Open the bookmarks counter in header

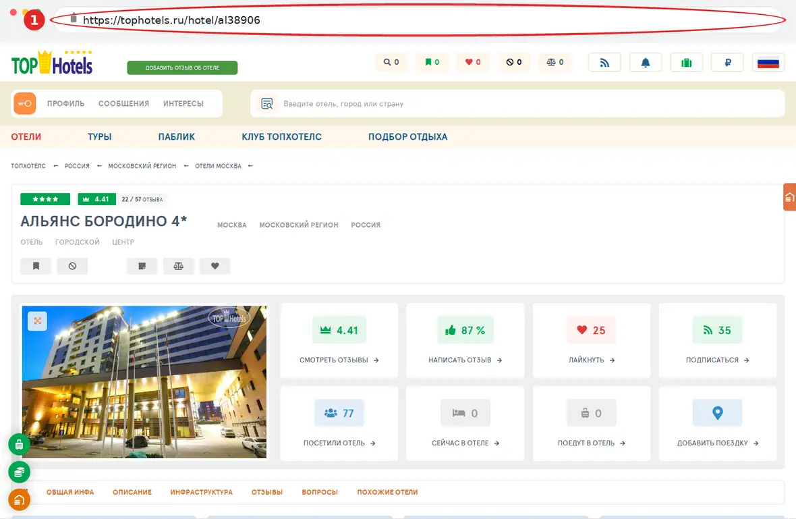tap(432, 62)
